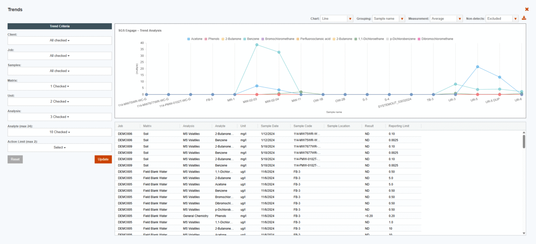The image size is (536, 244).
Task: Open the Grouping dropdown
Action: 402,19
